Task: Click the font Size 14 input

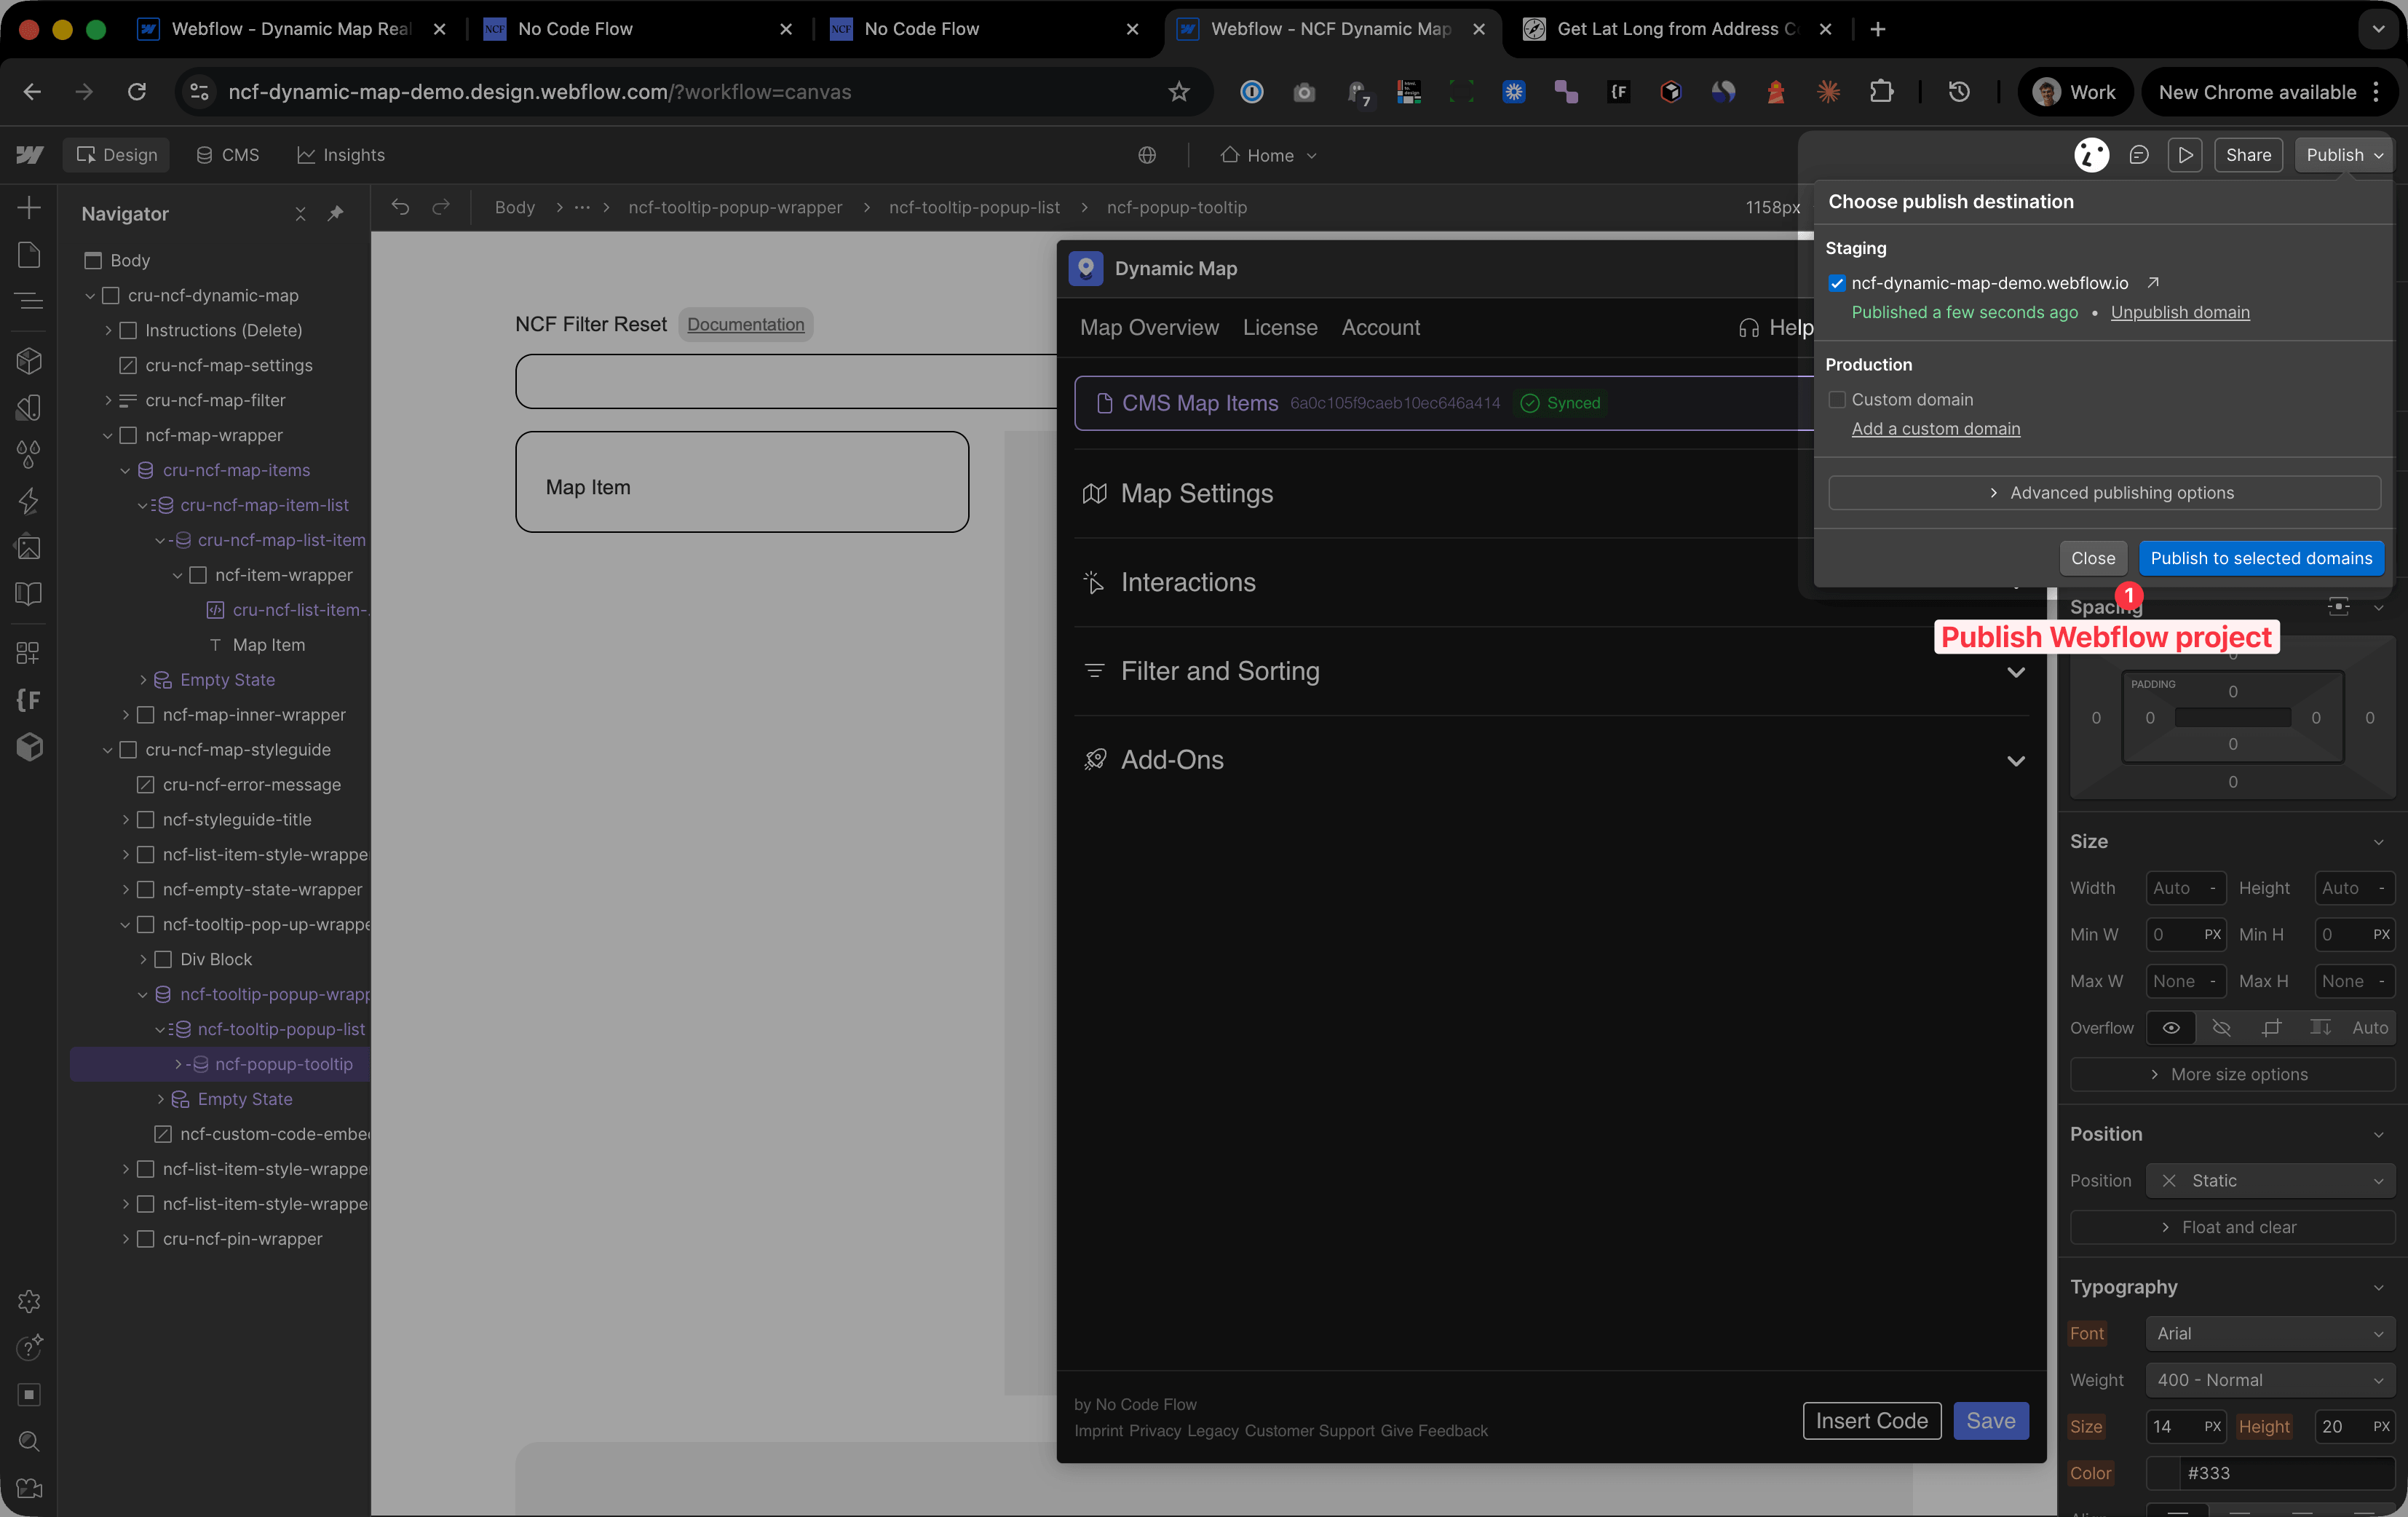Action: point(2171,1427)
